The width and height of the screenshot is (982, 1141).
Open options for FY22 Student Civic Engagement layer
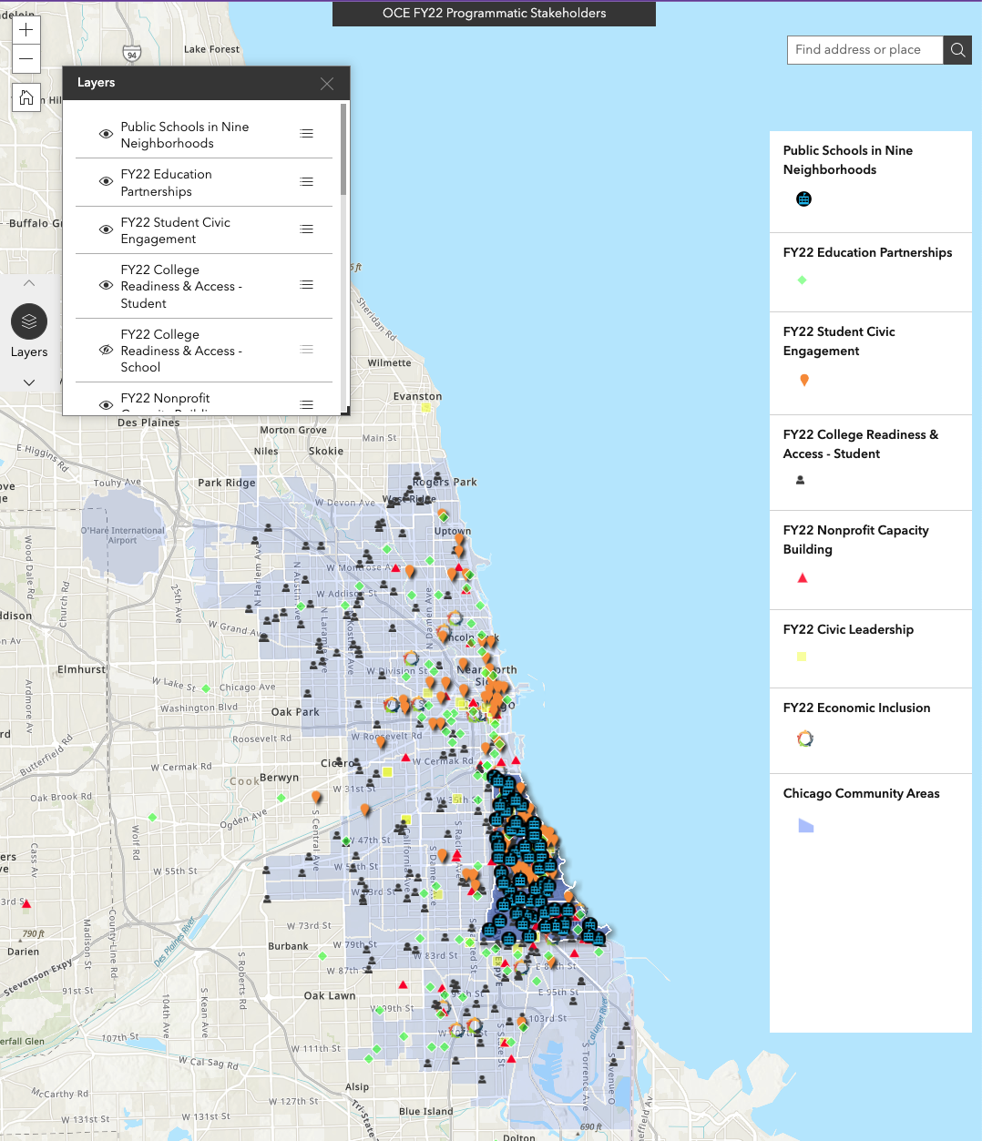307,229
